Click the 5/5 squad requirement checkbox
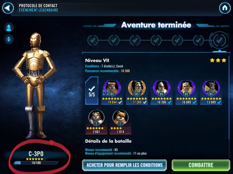The height and width of the screenshot is (174, 233). coord(92,91)
